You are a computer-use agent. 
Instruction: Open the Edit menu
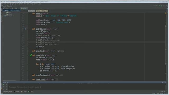(5, 4)
